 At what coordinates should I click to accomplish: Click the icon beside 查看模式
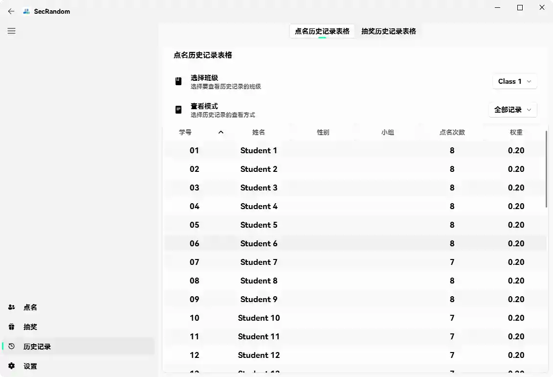tap(178, 110)
